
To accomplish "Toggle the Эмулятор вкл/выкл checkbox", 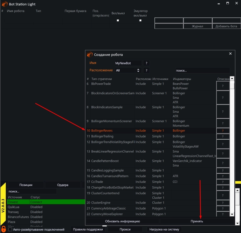I will (x=140, y=20).
